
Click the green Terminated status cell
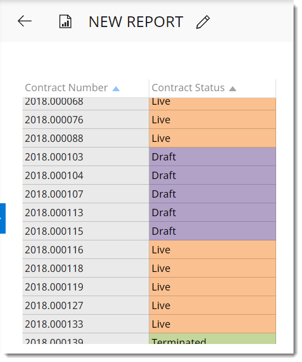212,339
